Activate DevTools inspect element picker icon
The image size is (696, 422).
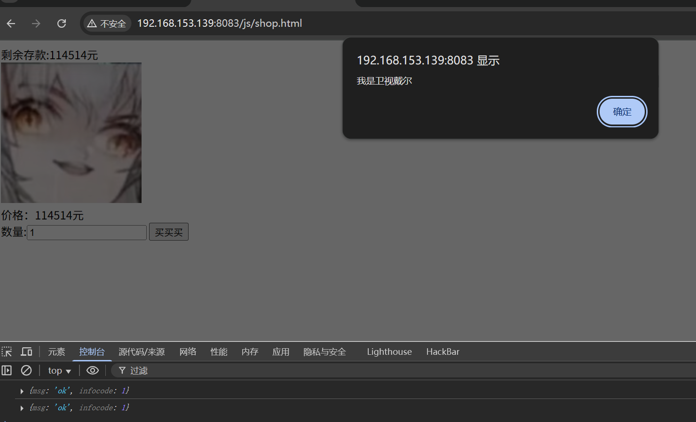tap(7, 352)
